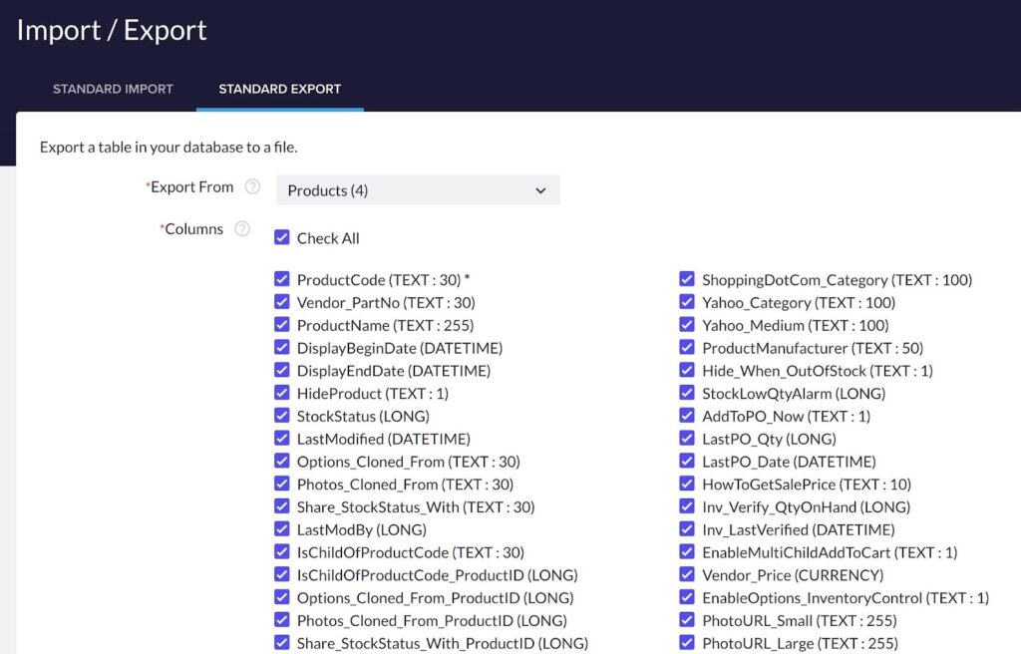Click help icon next to Export From
Image resolution: width=1021 pixels, height=654 pixels.
pos(253,187)
